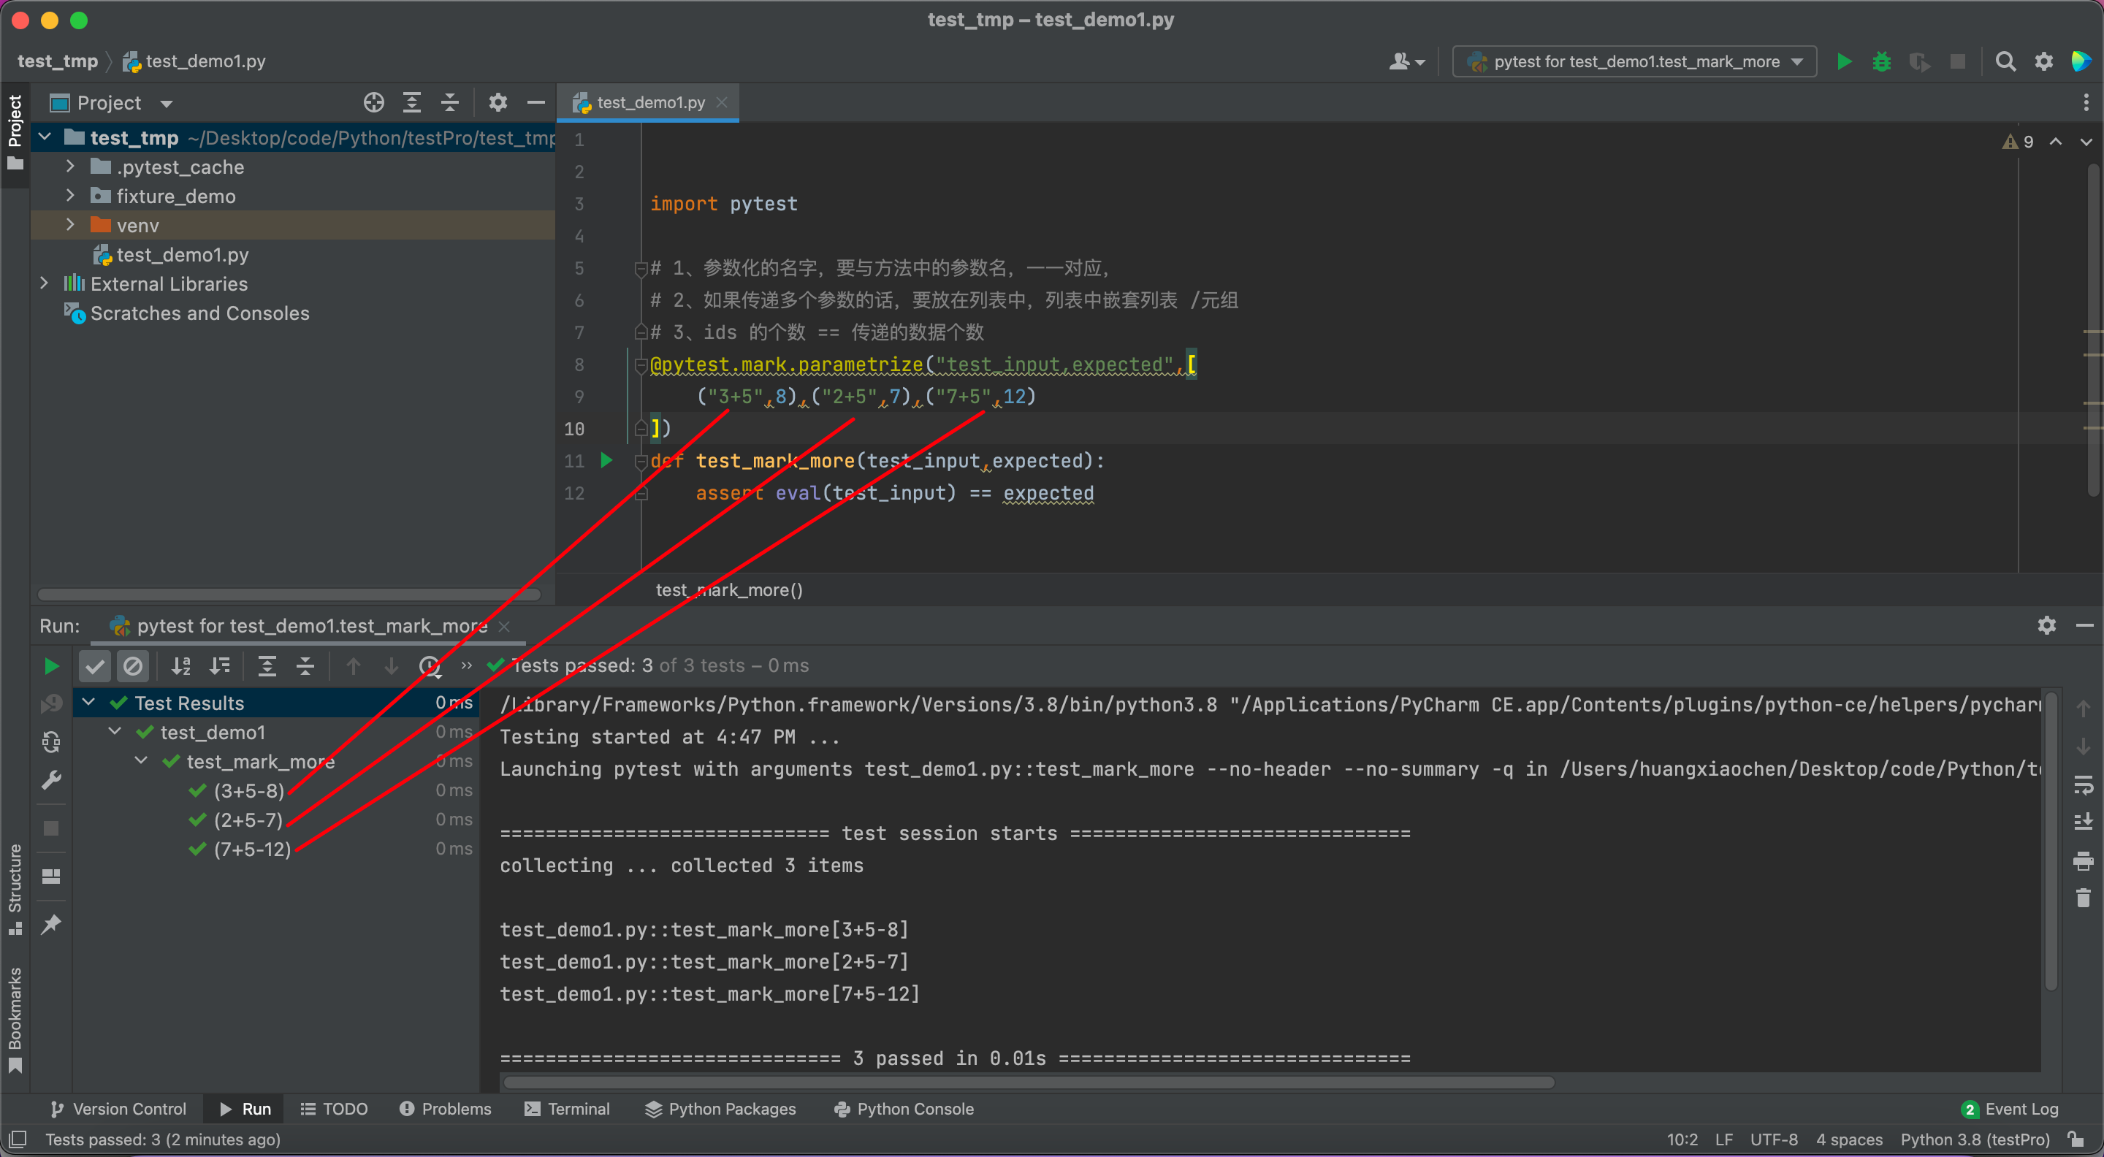Hide the Project panel with the minus icon

point(535,103)
